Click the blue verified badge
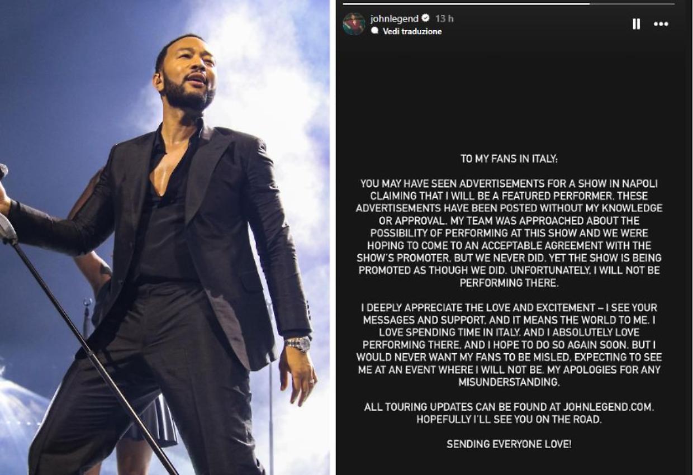Image resolution: width=693 pixels, height=475 pixels. point(425,18)
